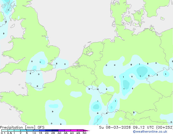
Task: Click the "25" scale label
Action: 53,133
